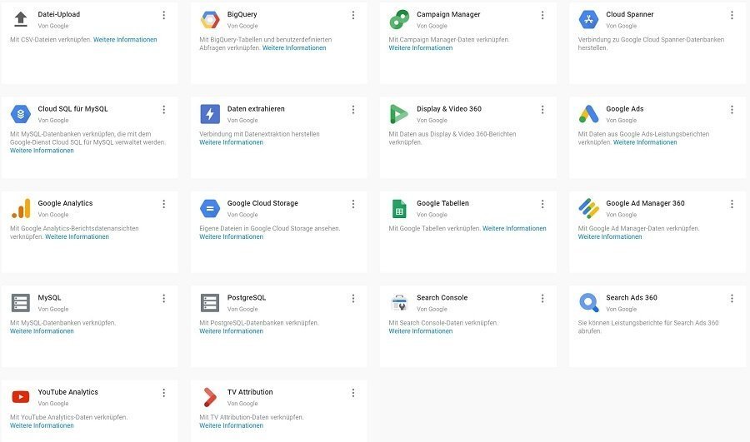
Task: Open the BigQuery three-dot menu
Action: (x=353, y=15)
